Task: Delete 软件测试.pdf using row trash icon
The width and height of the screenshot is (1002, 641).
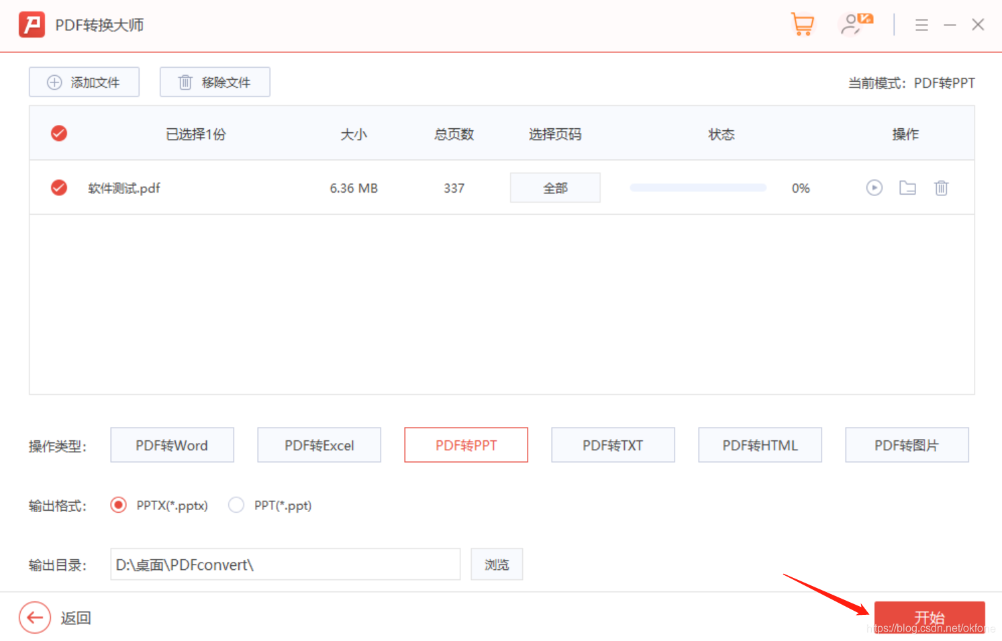Action: (941, 188)
